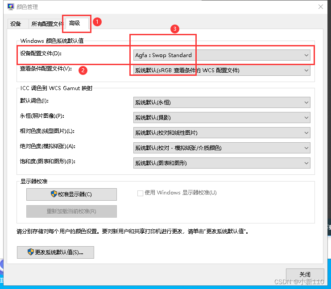Switch to the 设备 tab
The width and height of the screenshot is (331, 289).
point(18,24)
